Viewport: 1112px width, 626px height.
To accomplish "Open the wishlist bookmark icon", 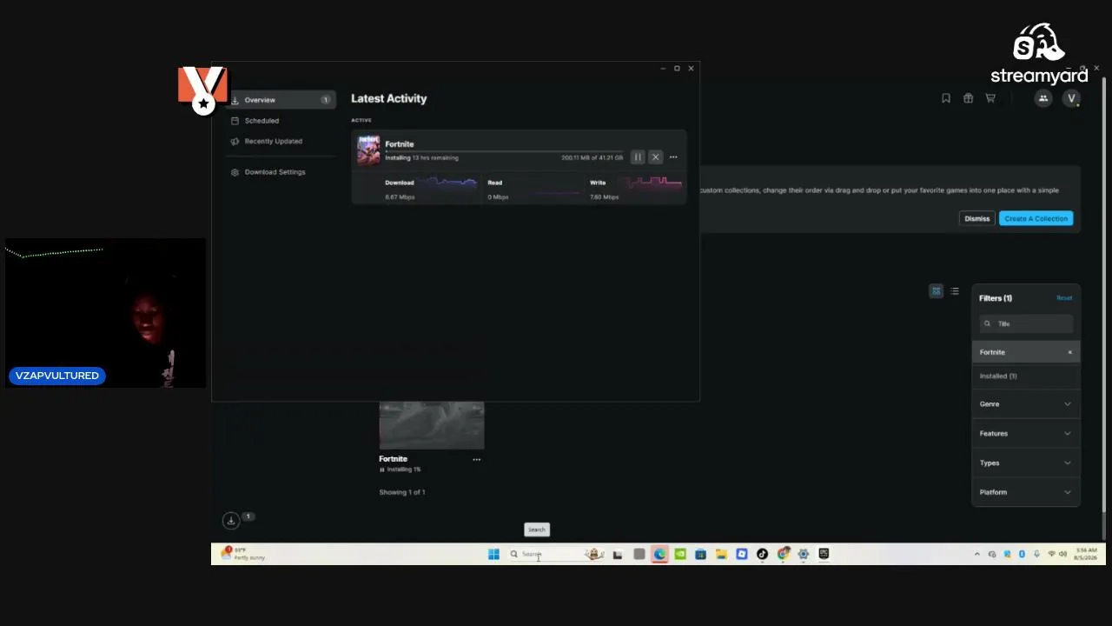I will (946, 98).
